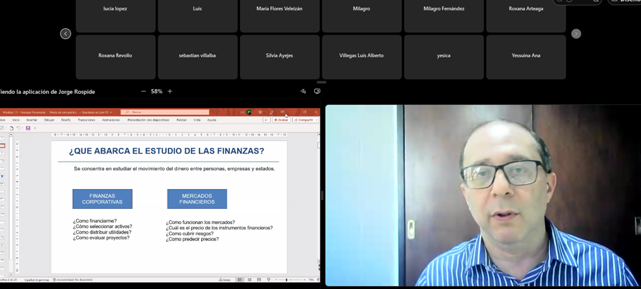
Task: Open the Ayuda ribbon tab
Action: [212, 120]
